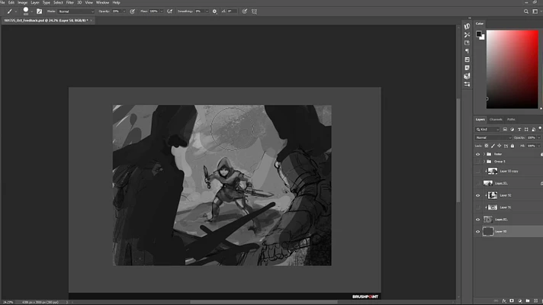Switch to the Paths tab
Screen dimensions: 543x305
coord(511,120)
